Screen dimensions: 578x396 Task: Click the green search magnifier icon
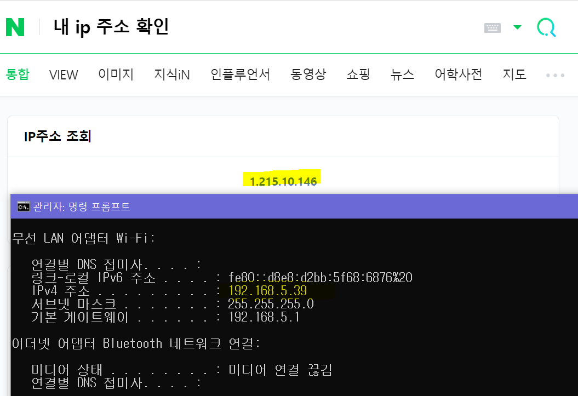coord(546,27)
